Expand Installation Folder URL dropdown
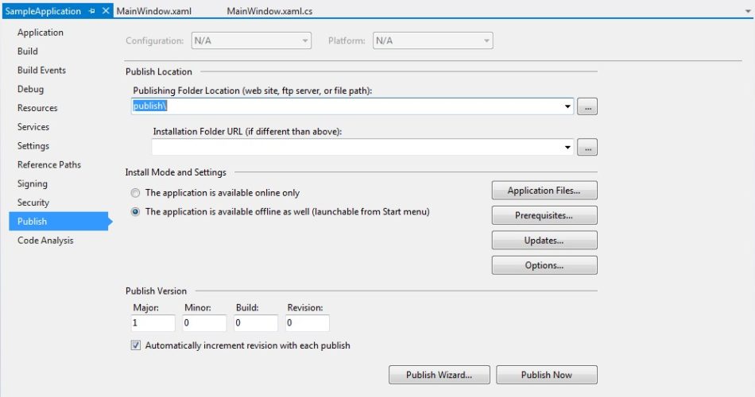The height and width of the screenshot is (397, 755). (567, 147)
